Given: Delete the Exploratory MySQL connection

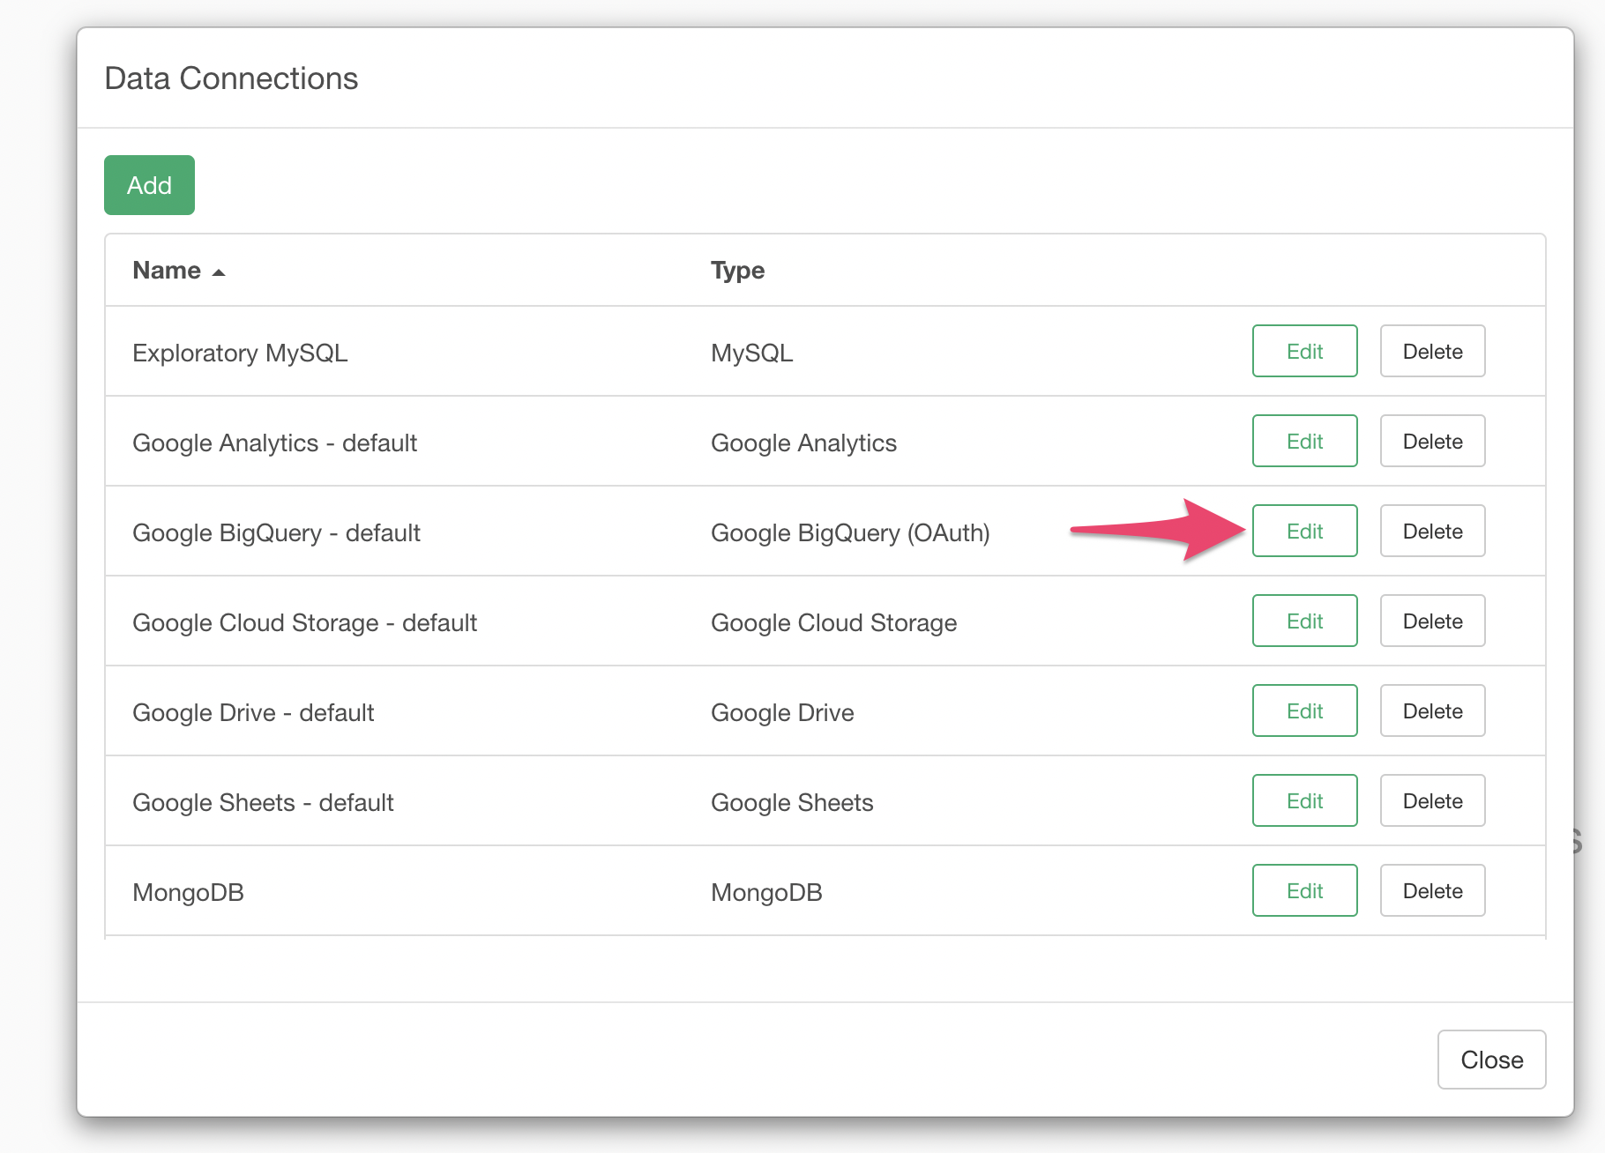Looking at the screenshot, I should 1432,351.
